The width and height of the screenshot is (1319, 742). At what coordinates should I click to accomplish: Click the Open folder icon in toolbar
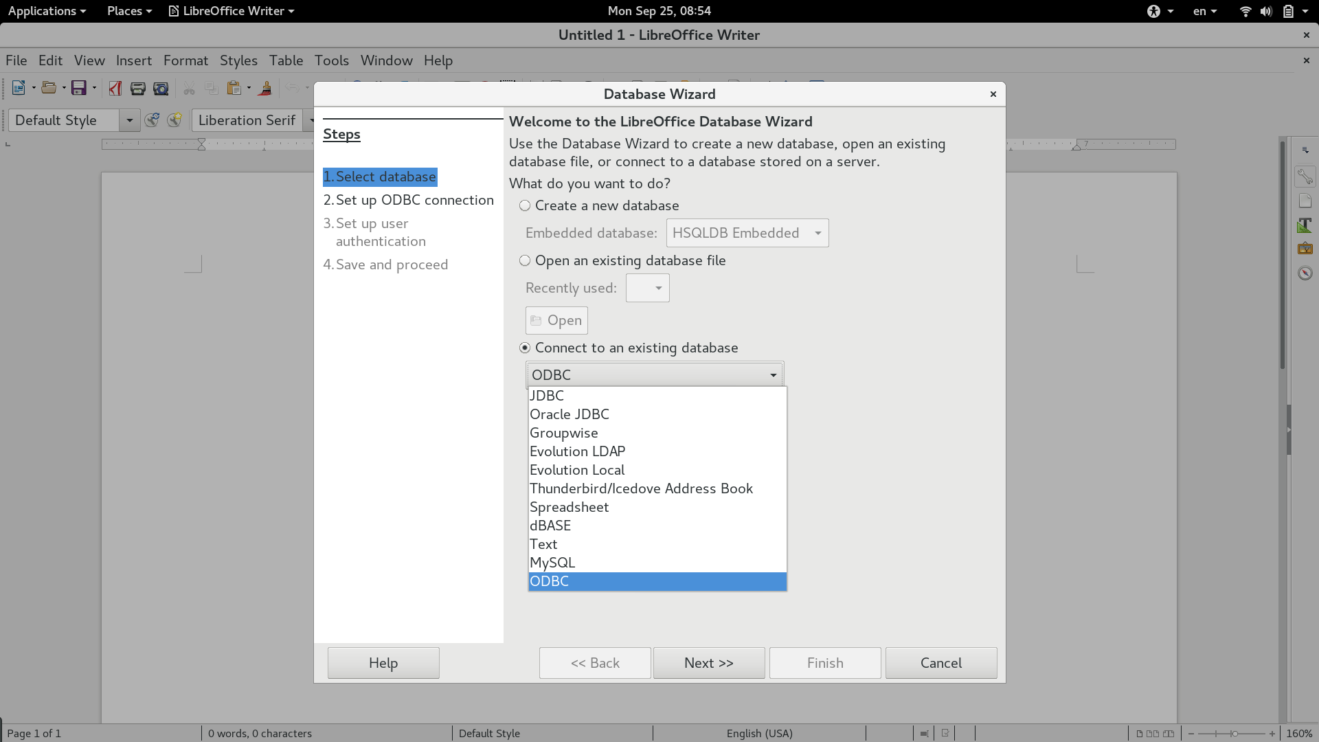coord(49,88)
